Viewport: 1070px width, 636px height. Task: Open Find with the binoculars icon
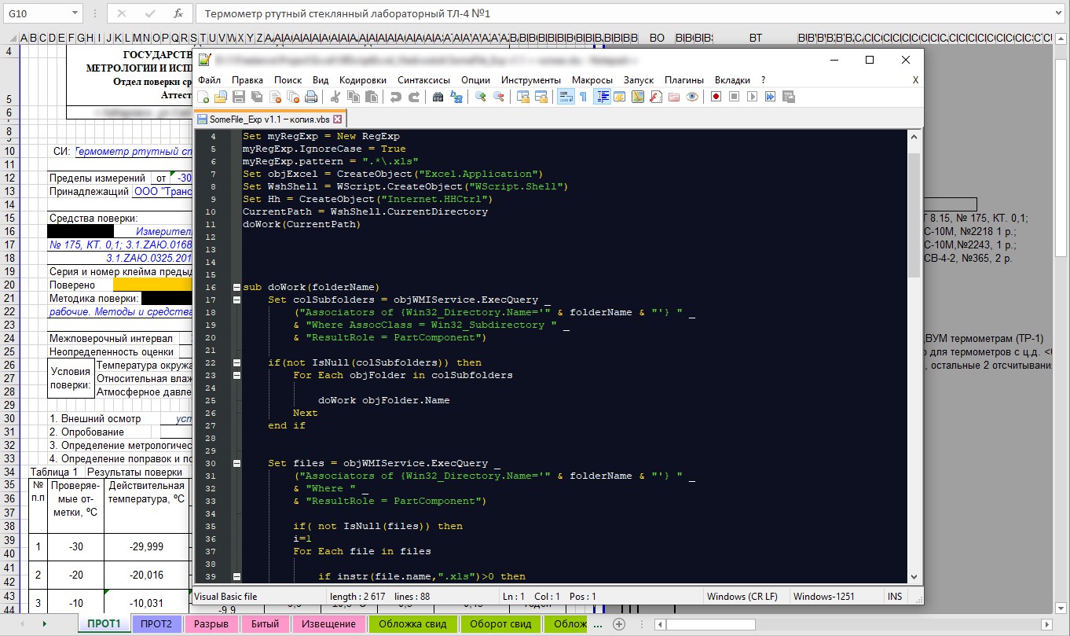click(438, 97)
